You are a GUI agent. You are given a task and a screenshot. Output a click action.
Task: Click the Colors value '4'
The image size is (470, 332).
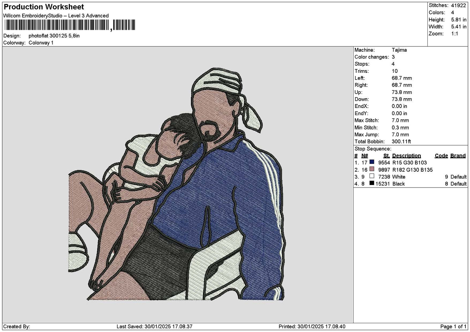[x=452, y=13]
